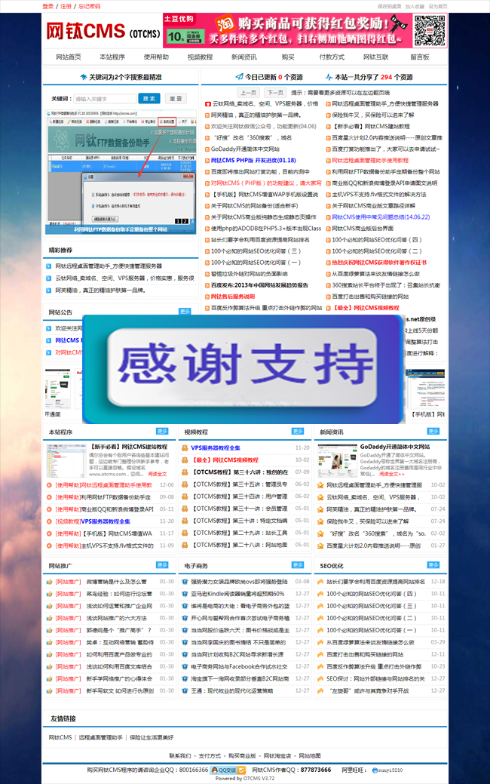The width and height of the screenshot is (490, 784).
Task: Open 【OTCMS教程】第三十五讲:管理员专
Action: click(x=240, y=484)
